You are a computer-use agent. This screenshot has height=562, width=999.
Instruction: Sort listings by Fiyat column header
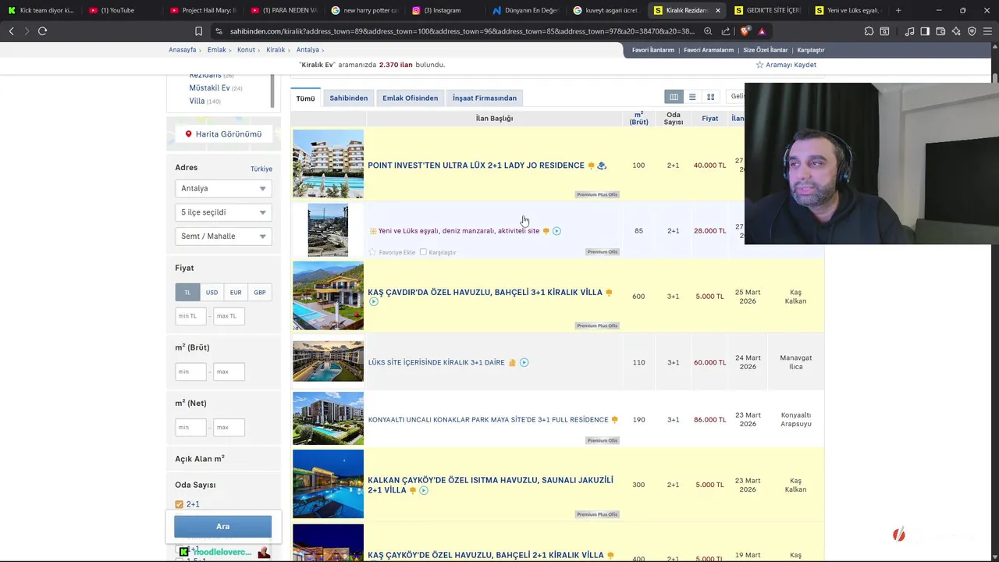pos(709,119)
